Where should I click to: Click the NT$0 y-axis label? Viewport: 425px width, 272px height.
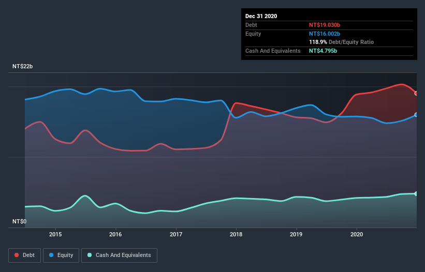(x=20, y=221)
